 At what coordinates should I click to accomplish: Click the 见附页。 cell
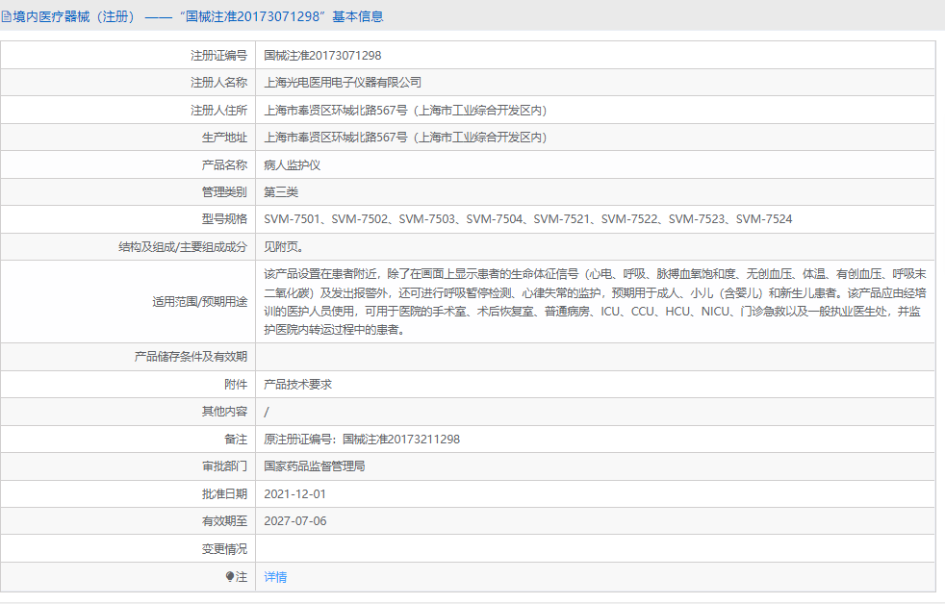(x=284, y=247)
